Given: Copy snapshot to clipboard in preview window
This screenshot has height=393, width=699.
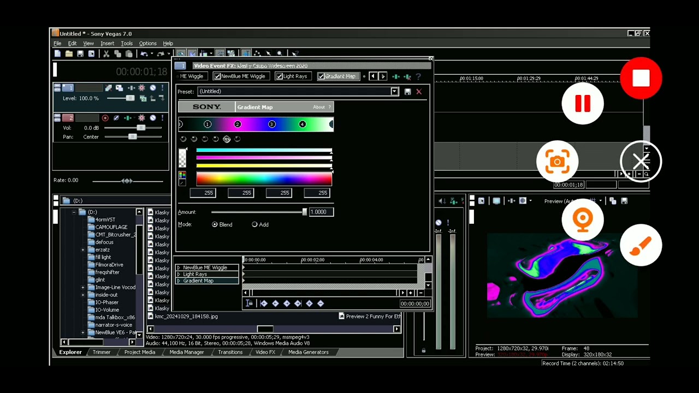Looking at the screenshot, I should (613, 201).
